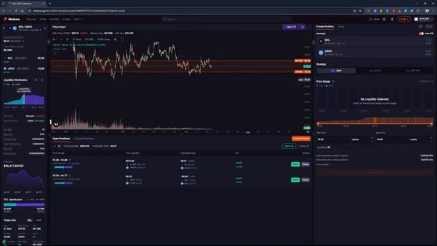Open Discover in top navigation

31,19
